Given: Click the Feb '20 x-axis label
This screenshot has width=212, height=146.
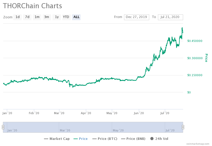Looking at the screenshot, I should pyautogui.click(x=34, y=113).
